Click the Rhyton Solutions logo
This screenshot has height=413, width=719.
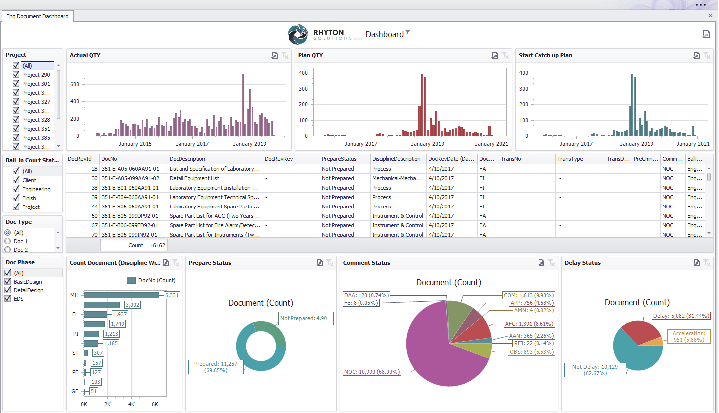click(298, 34)
